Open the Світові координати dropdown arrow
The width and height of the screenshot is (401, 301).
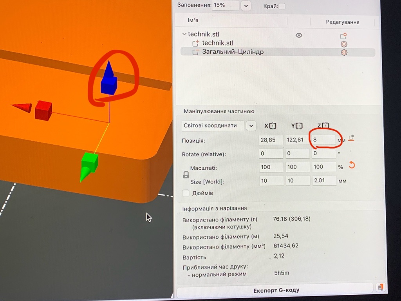pyautogui.click(x=251, y=126)
